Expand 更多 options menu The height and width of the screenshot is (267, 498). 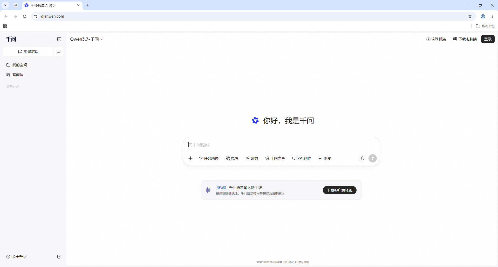pyautogui.click(x=325, y=158)
